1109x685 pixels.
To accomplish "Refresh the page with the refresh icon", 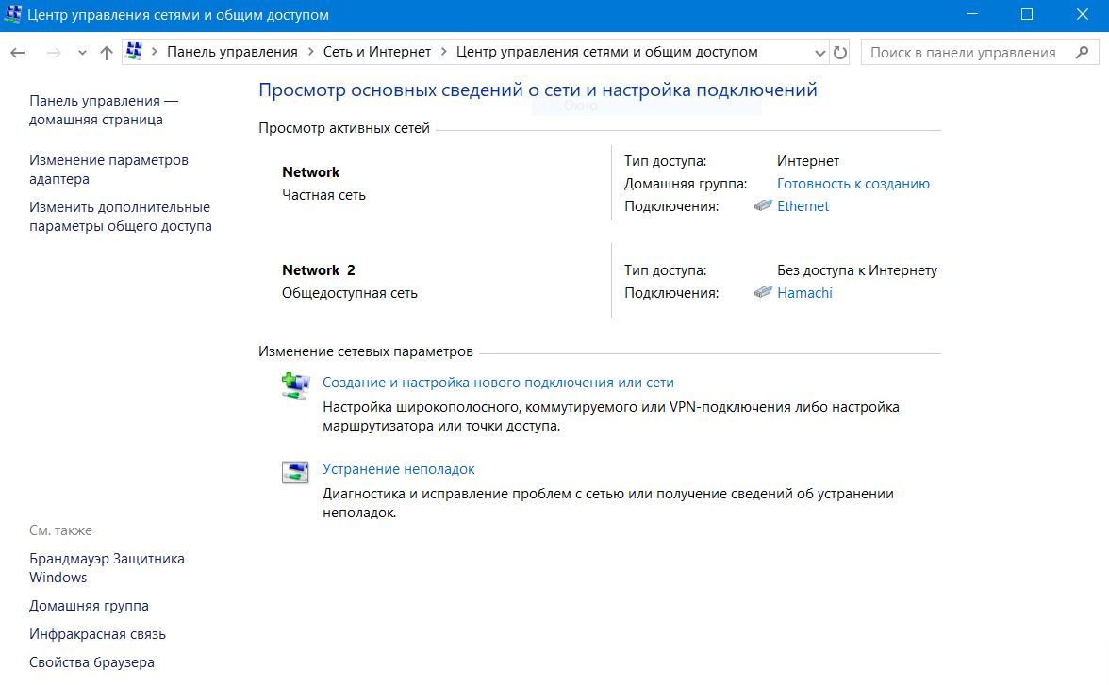I will [839, 53].
